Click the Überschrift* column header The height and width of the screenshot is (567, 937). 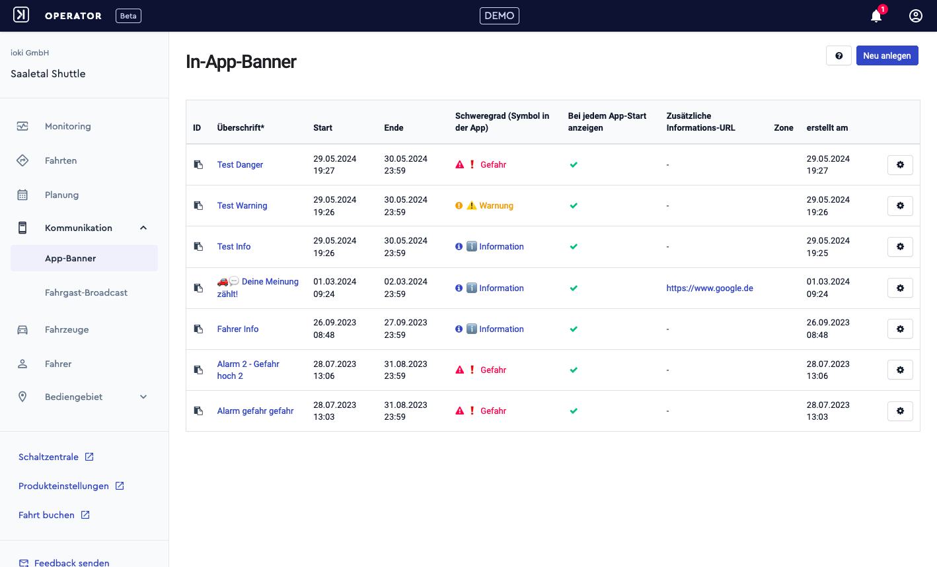[x=241, y=127]
